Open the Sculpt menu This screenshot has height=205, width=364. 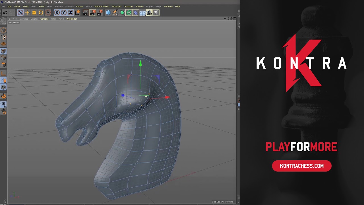(89, 6)
